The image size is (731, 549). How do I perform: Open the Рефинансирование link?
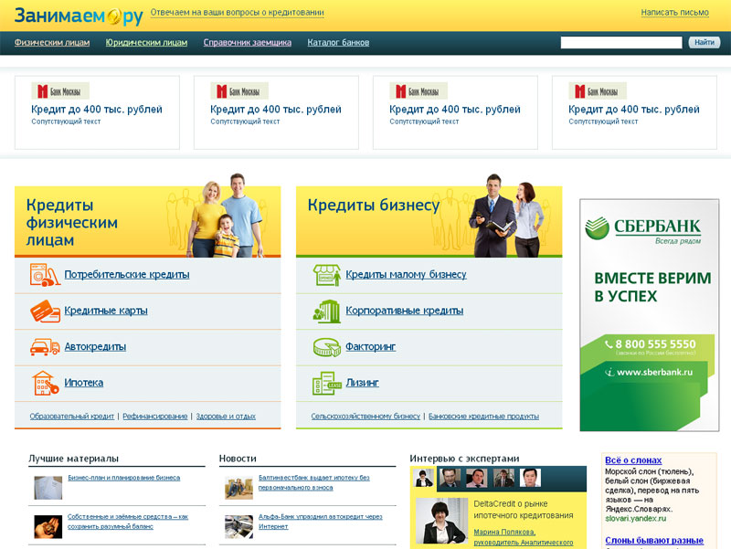click(x=154, y=417)
